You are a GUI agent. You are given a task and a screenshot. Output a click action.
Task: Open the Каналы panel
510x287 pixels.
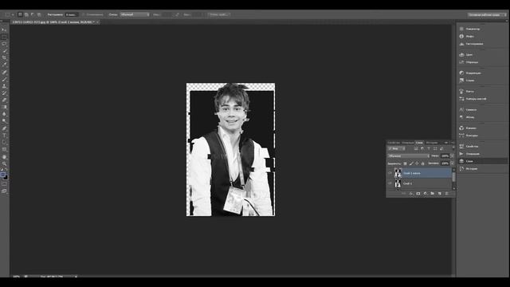[471, 128]
